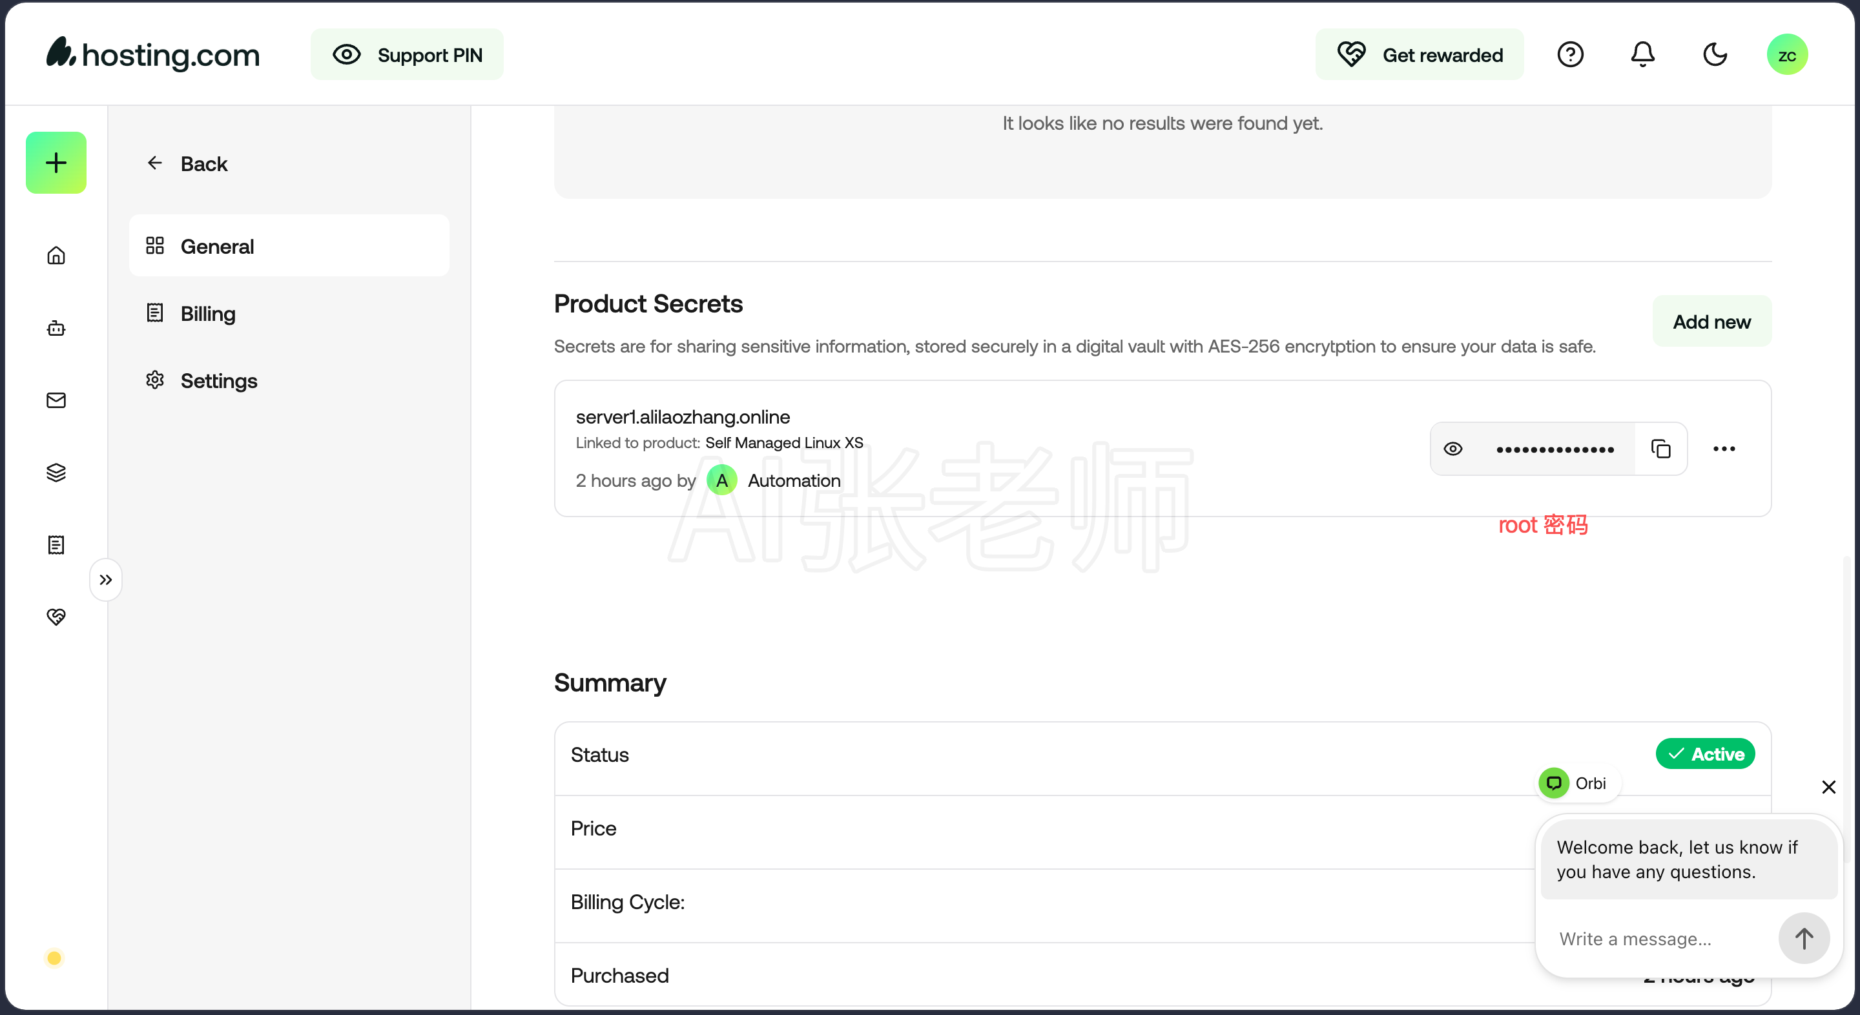
Task: Select the General menu item
Action: [289, 246]
